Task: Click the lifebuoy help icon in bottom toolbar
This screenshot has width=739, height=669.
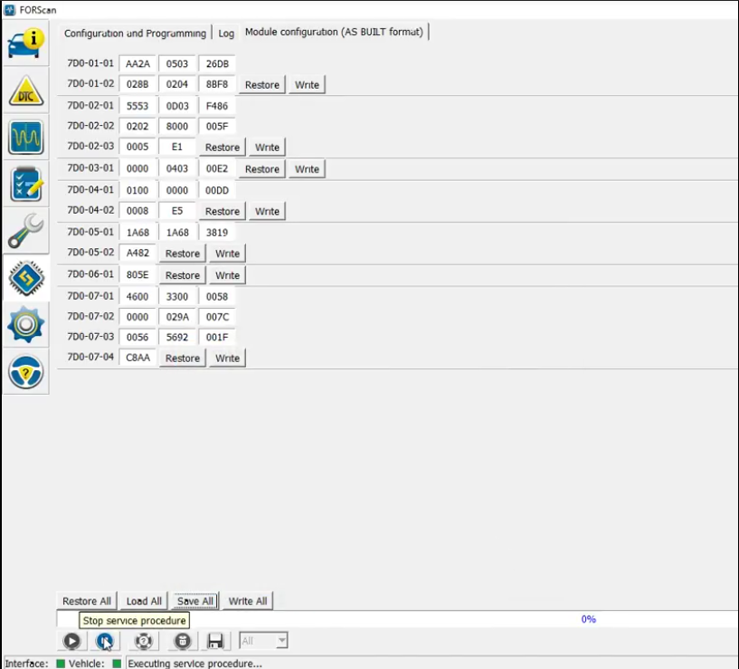Action: pyautogui.click(x=143, y=641)
